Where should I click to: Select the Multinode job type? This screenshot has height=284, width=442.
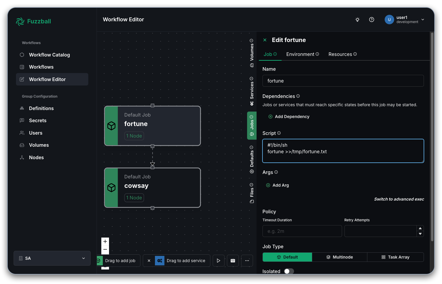[x=339, y=257]
